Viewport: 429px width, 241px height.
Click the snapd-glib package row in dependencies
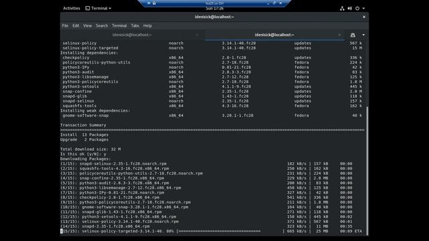(212, 96)
